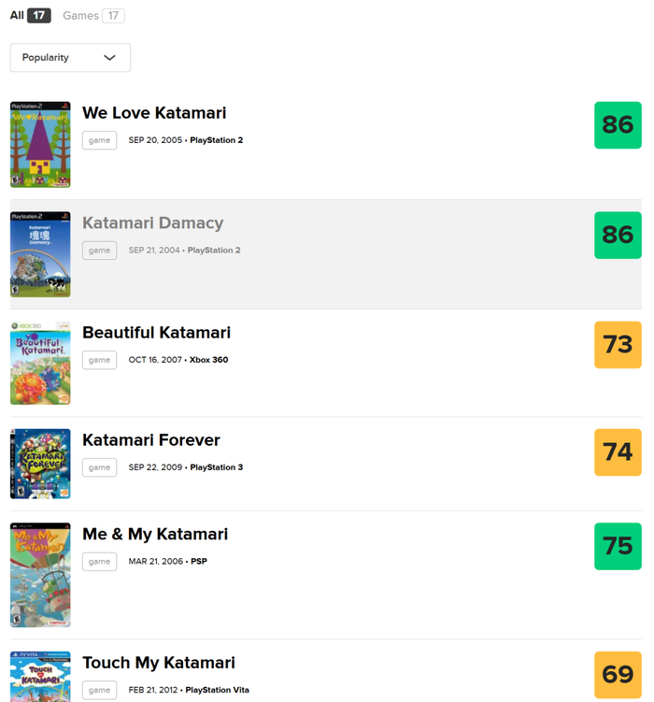Open Touch My Katamari title link
The width and height of the screenshot is (654, 702).
point(159,663)
